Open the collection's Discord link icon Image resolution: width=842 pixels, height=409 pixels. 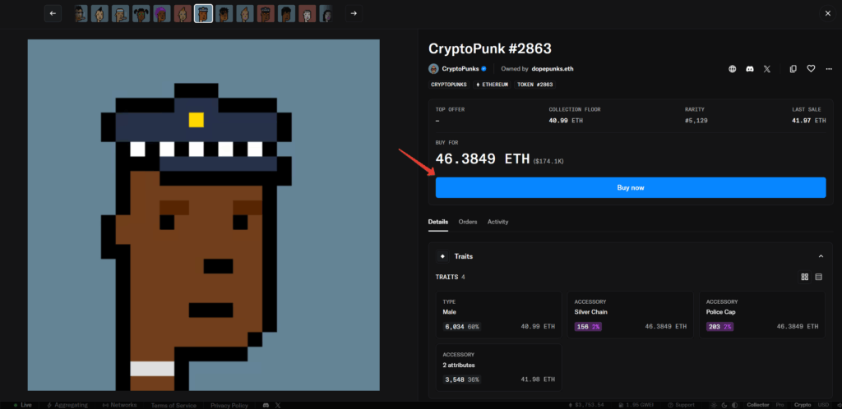pyautogui.click(x=750, y=69)
